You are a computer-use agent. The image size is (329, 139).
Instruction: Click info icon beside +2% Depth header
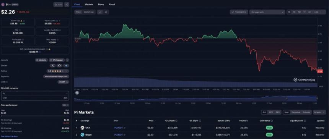(x=176, y=121)
